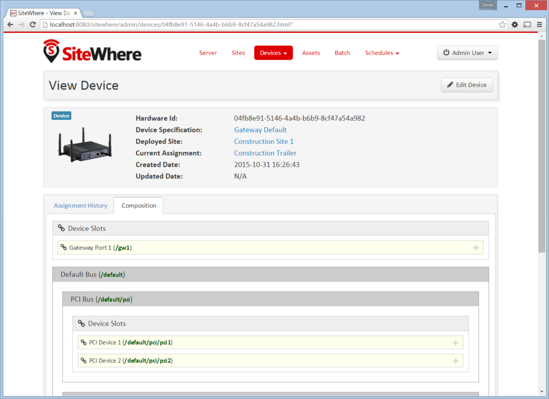
Task: Reload the page with refresh icon
Action: [x=33, y=25]
